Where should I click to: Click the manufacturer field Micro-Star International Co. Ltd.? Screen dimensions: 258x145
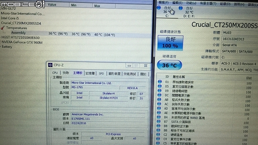point(109,83)
